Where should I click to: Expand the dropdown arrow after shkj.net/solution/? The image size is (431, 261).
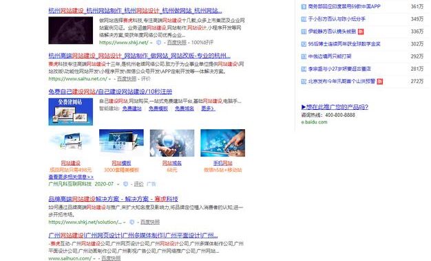pos(124,223)
